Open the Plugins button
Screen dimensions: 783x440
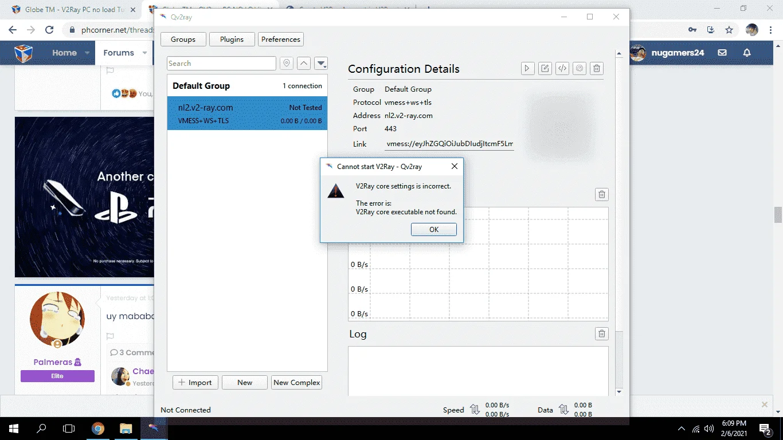click(232, 40)
